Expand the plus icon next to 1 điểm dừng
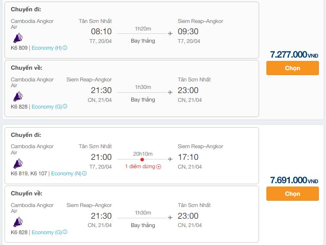Image resolution: width=326 pixels, height=245 pixels. tap(159, 167)
